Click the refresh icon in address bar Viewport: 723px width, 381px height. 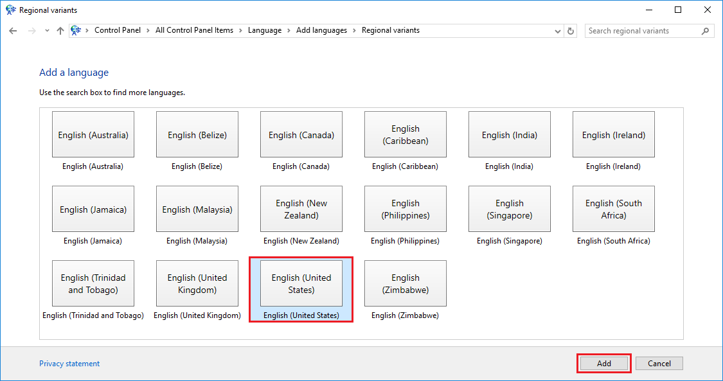[570, 30]
